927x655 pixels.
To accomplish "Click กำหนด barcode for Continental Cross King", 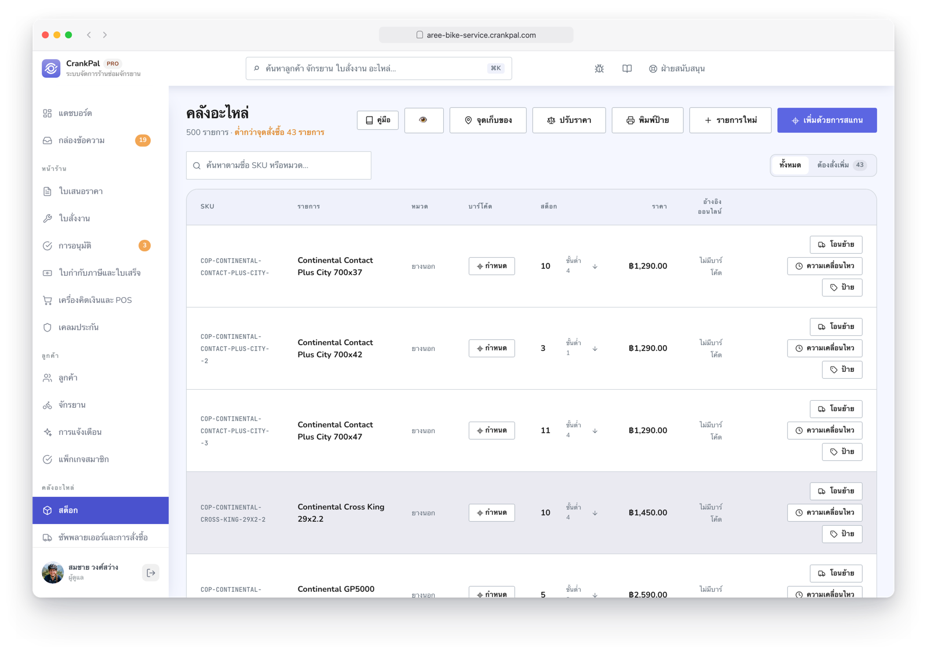I will [x=492, y=513].
